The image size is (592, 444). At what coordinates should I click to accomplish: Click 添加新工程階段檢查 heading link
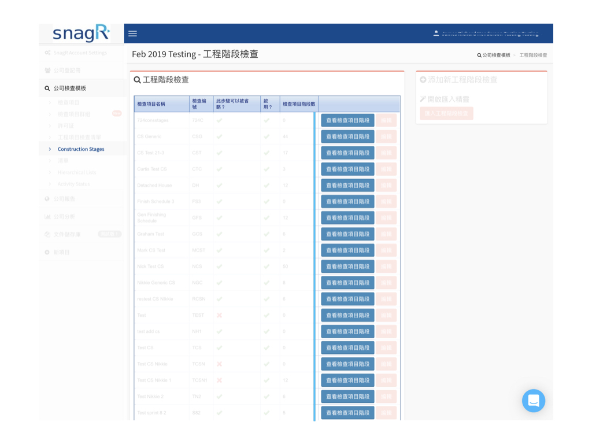coord(462,80)
